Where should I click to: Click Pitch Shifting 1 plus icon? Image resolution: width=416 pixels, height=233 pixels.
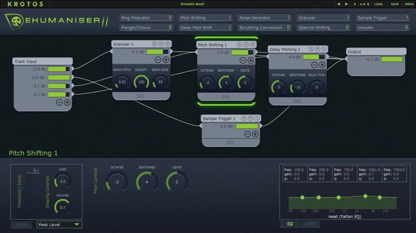(250, 60)
